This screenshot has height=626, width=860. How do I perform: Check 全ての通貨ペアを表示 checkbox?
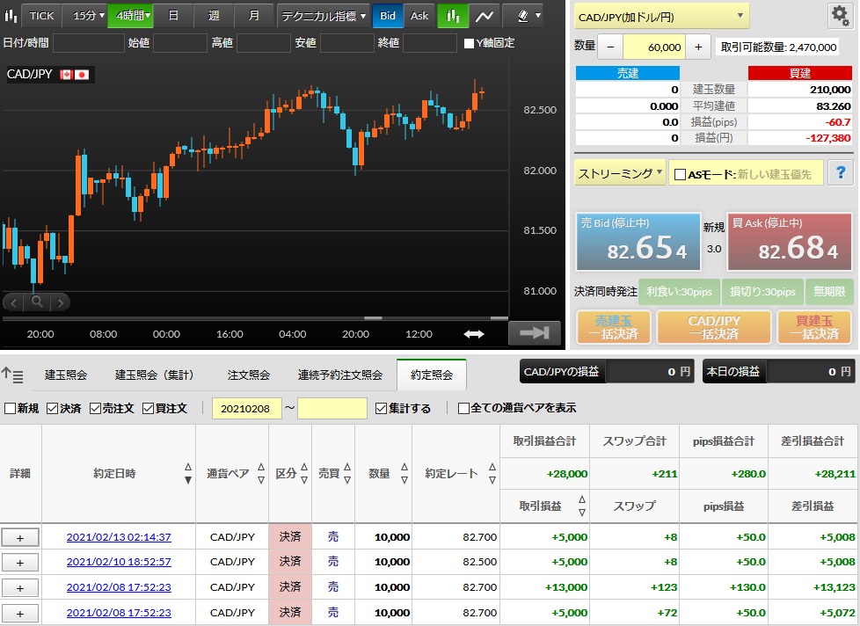click(x=463, y=408)
